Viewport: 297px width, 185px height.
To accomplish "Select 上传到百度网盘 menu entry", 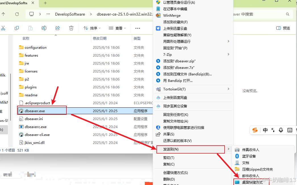I will tap(193, 97).
